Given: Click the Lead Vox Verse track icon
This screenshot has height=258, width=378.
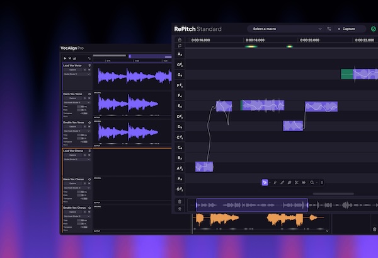Looking at the screenshot, I should click(89, 66).
